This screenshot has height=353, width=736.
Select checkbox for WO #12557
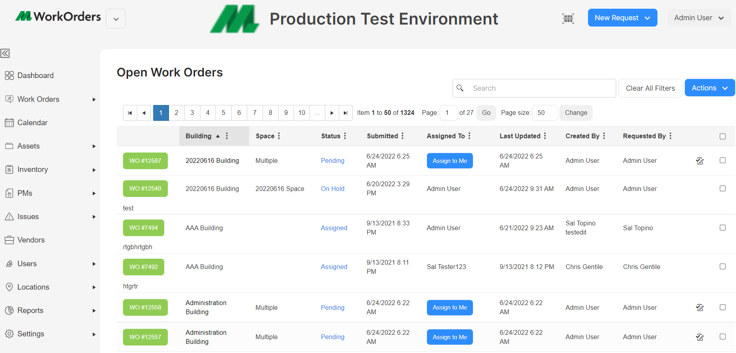point(723,337)
